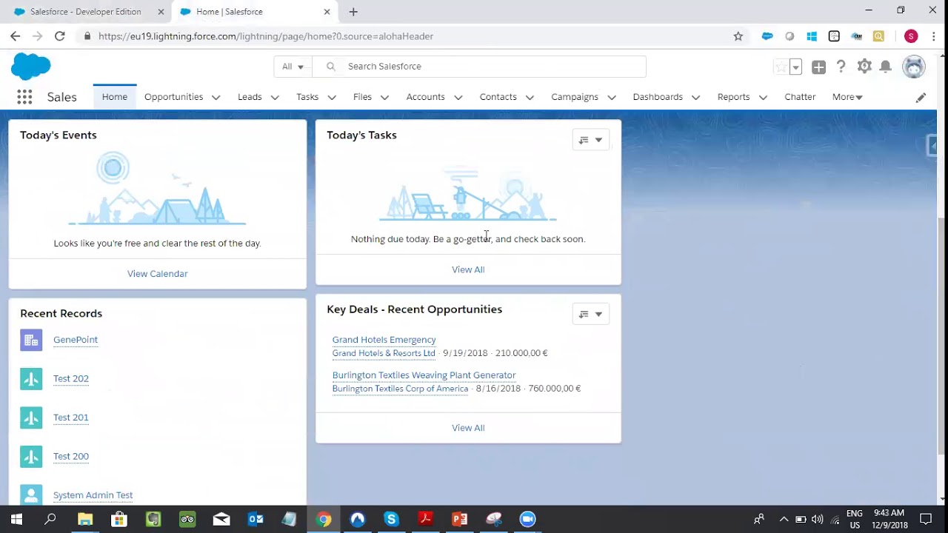948x533 pixels.
Task: Open Grand Hotels Emergency opportunity
Action: pos(384,340)
